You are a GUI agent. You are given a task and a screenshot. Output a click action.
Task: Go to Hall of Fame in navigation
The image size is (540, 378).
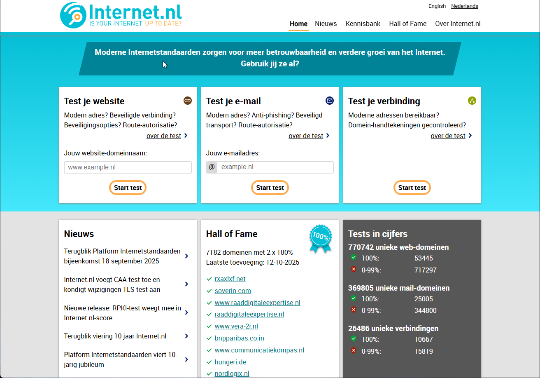click(x=407, y=24)
